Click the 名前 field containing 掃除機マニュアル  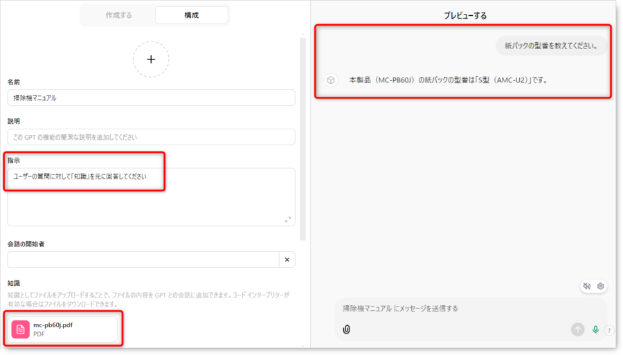point(151,98)
